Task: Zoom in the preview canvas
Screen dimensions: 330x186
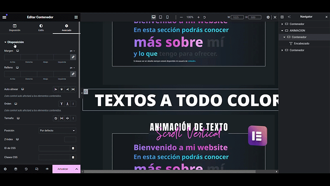Action: click(x=198, y=17)
